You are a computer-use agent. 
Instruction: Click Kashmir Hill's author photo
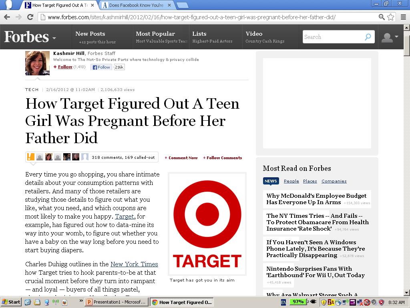37,63
